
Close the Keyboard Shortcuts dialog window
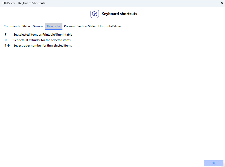pos(222,3)
